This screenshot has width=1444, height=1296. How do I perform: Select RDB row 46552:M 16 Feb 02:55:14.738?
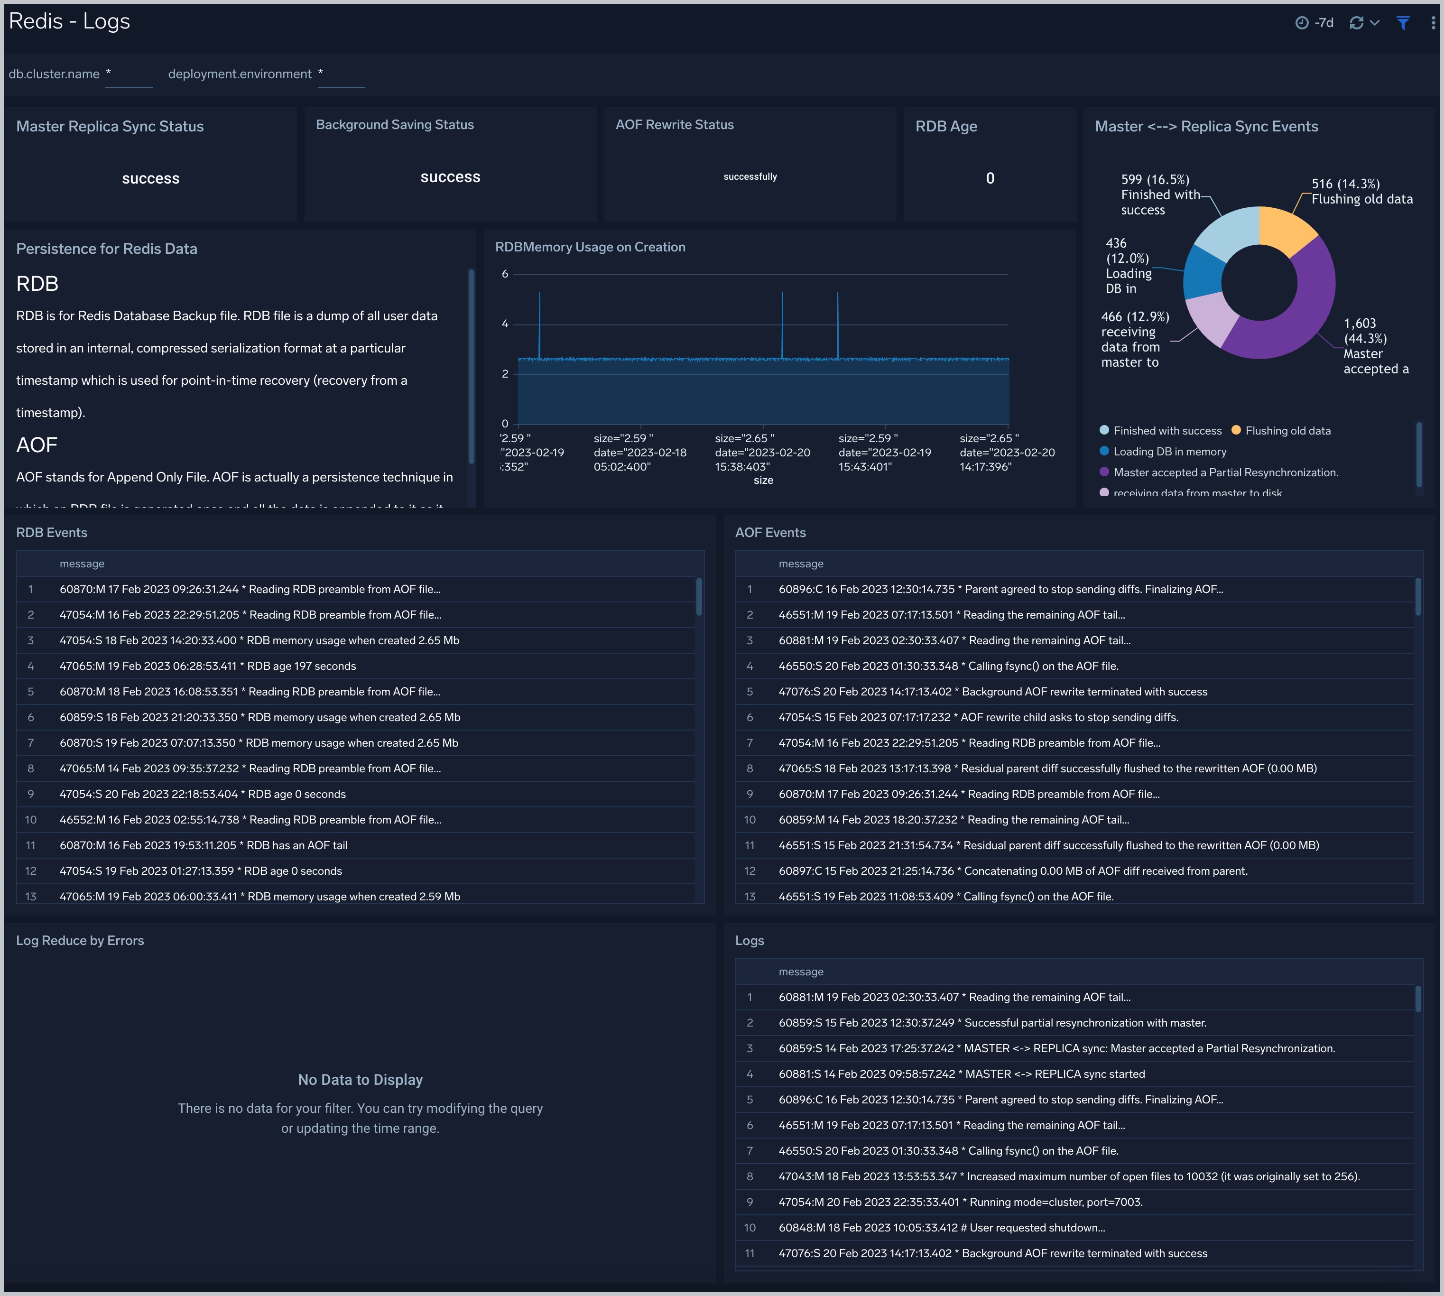coord(356,820)
